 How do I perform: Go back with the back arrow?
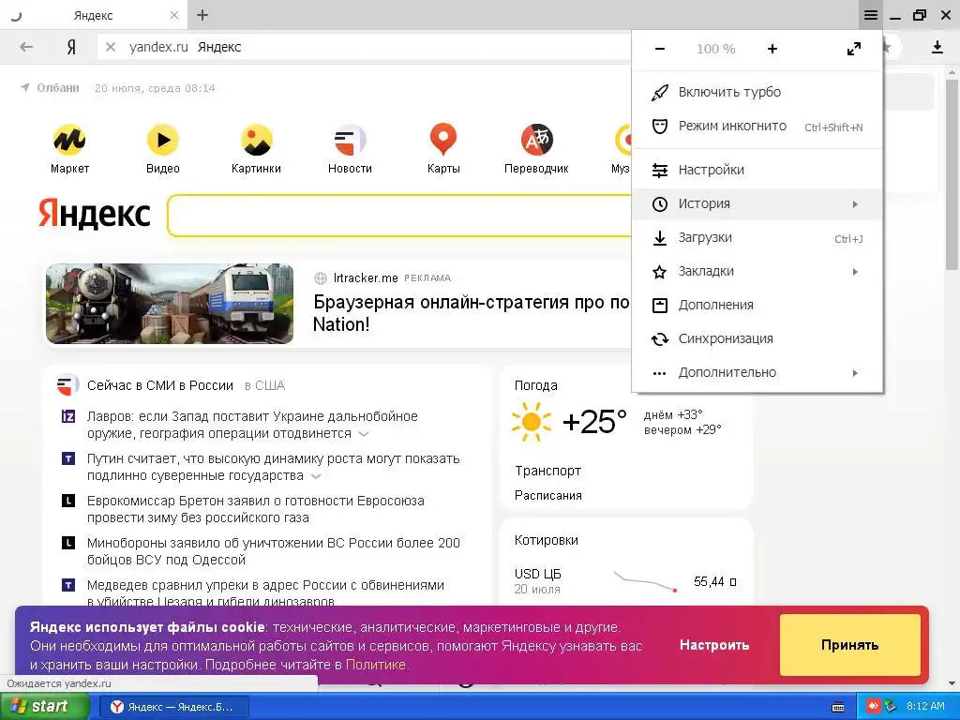(26, 47)
